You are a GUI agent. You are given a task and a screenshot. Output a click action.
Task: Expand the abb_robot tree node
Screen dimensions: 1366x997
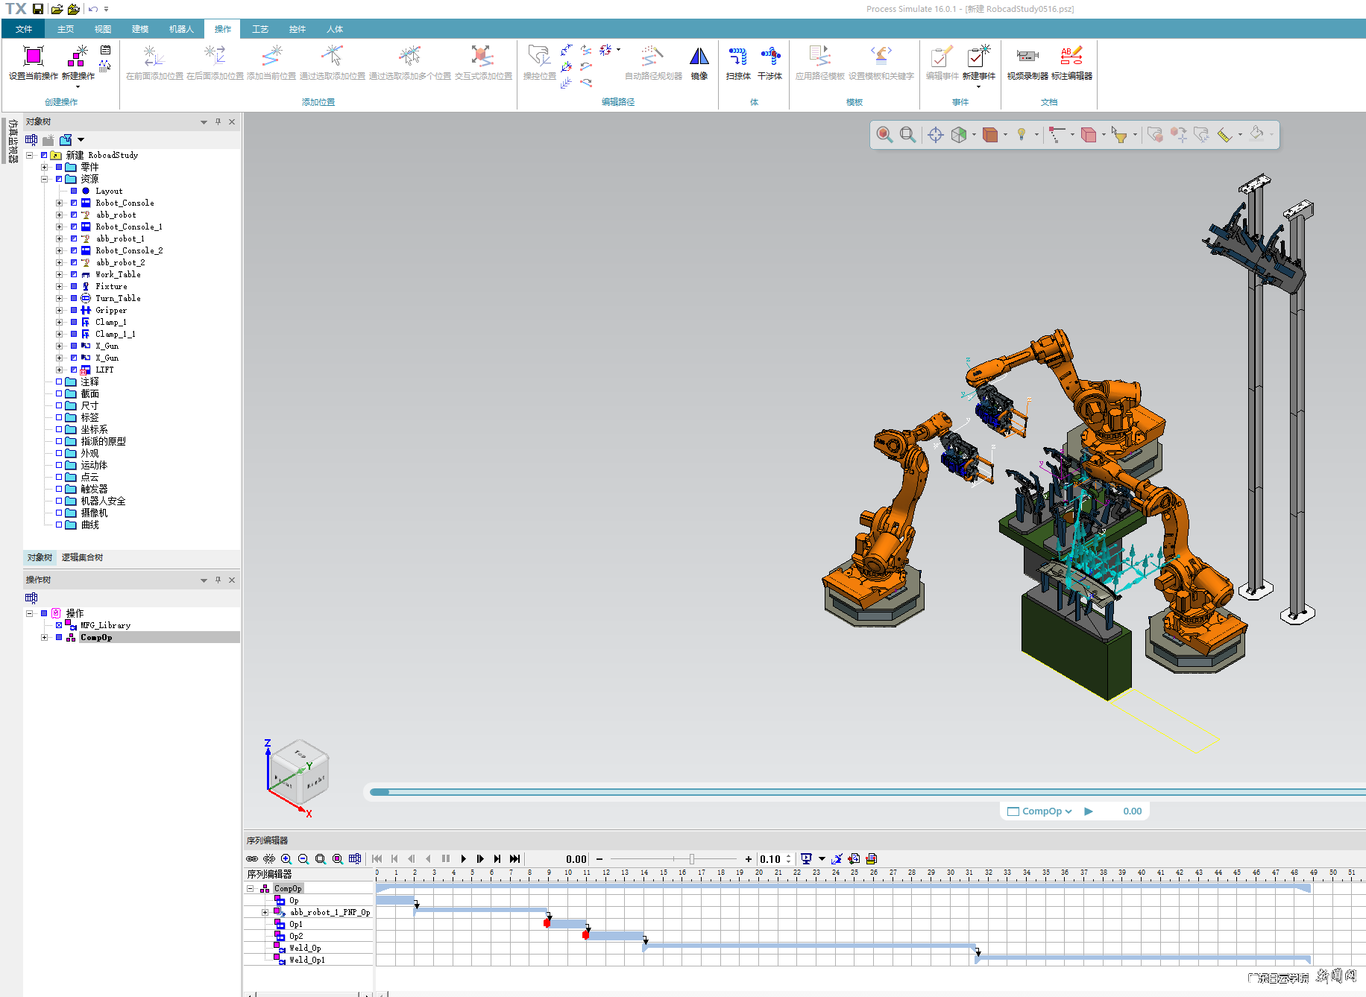(x=60, y=215)
